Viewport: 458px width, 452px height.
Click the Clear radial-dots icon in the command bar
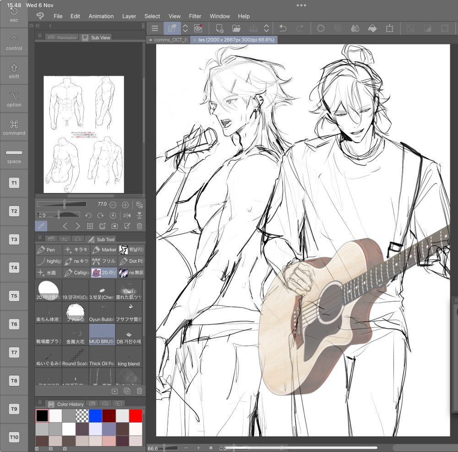click(321, 28)
